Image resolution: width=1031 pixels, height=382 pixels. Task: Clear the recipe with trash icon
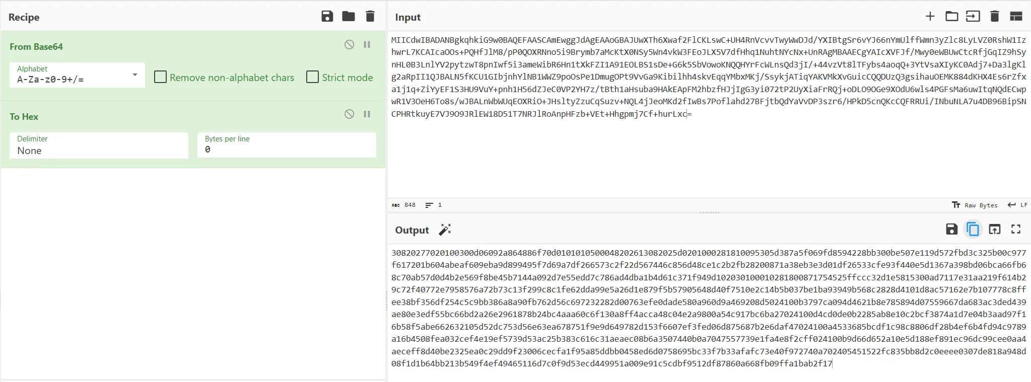(x=370, y=17)
